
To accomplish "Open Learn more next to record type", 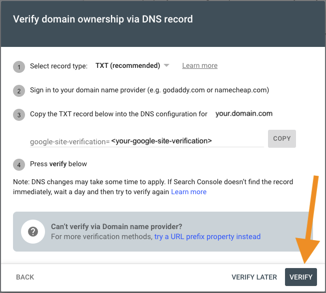I will [x=200, y=65].
